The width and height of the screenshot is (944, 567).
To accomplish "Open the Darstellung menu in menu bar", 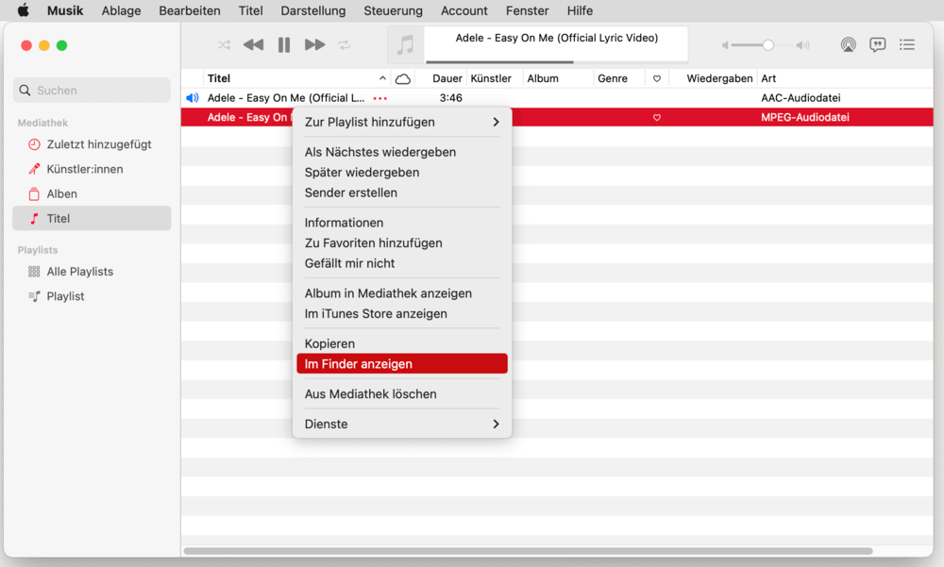I will (312, 10).
